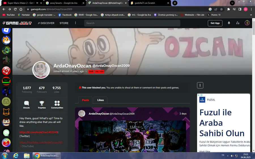Switch to the Posts tab

(x=85, y=100)
